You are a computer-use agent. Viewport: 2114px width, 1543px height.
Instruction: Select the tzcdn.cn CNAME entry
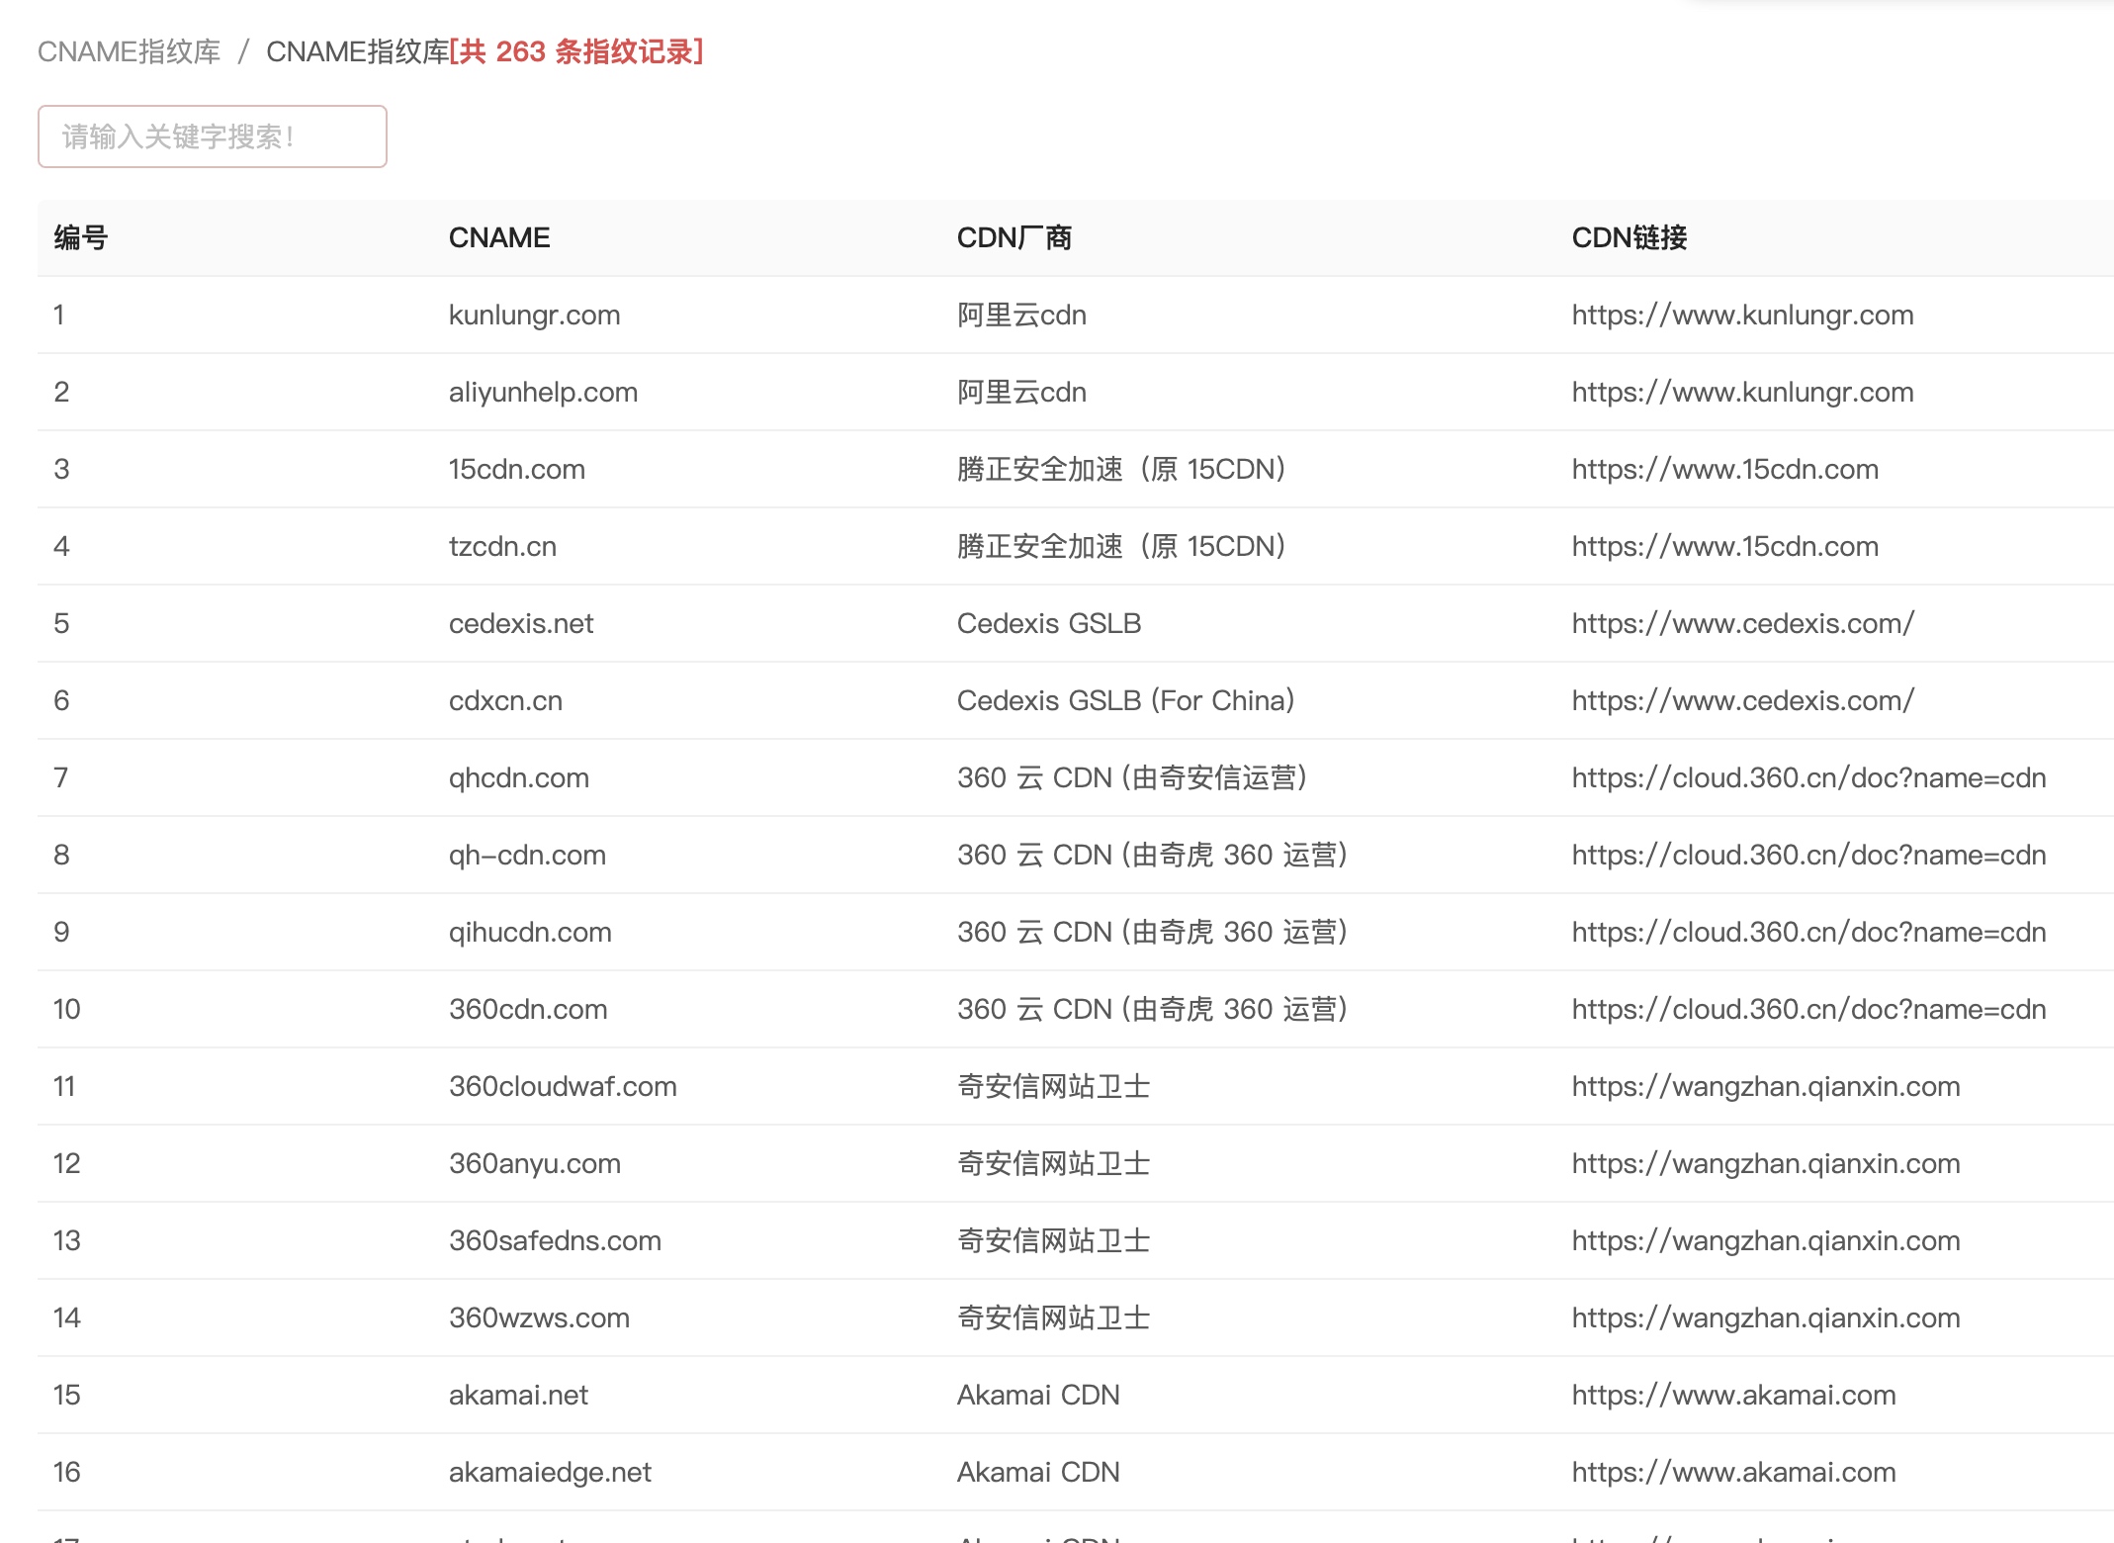(x=502, y=546)
